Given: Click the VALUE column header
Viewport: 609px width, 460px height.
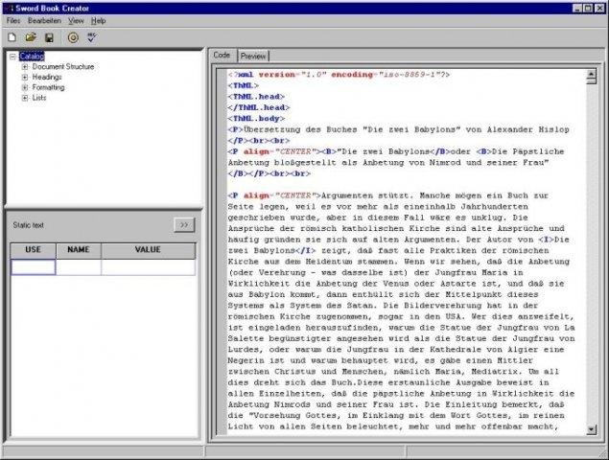Looking at the screenshot, I should coord(148,250).
